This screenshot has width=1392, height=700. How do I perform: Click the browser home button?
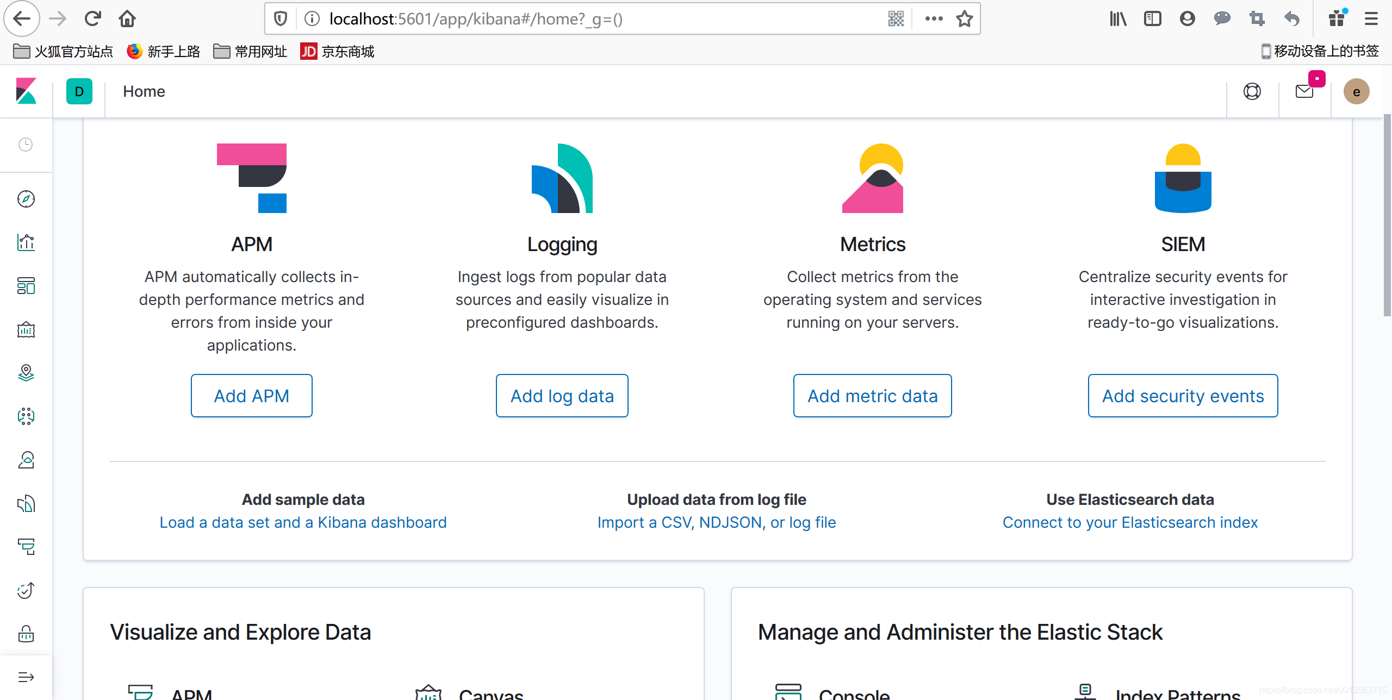tap(127, 19)
